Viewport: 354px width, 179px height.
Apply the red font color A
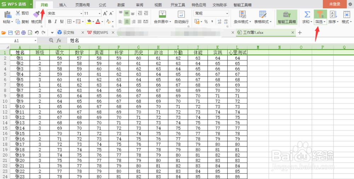point(98,22)
